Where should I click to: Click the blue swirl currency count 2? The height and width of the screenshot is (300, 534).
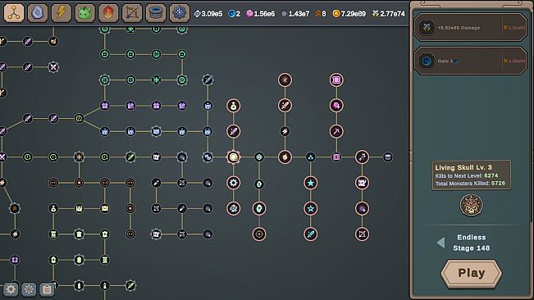click(x=235, y=14)
